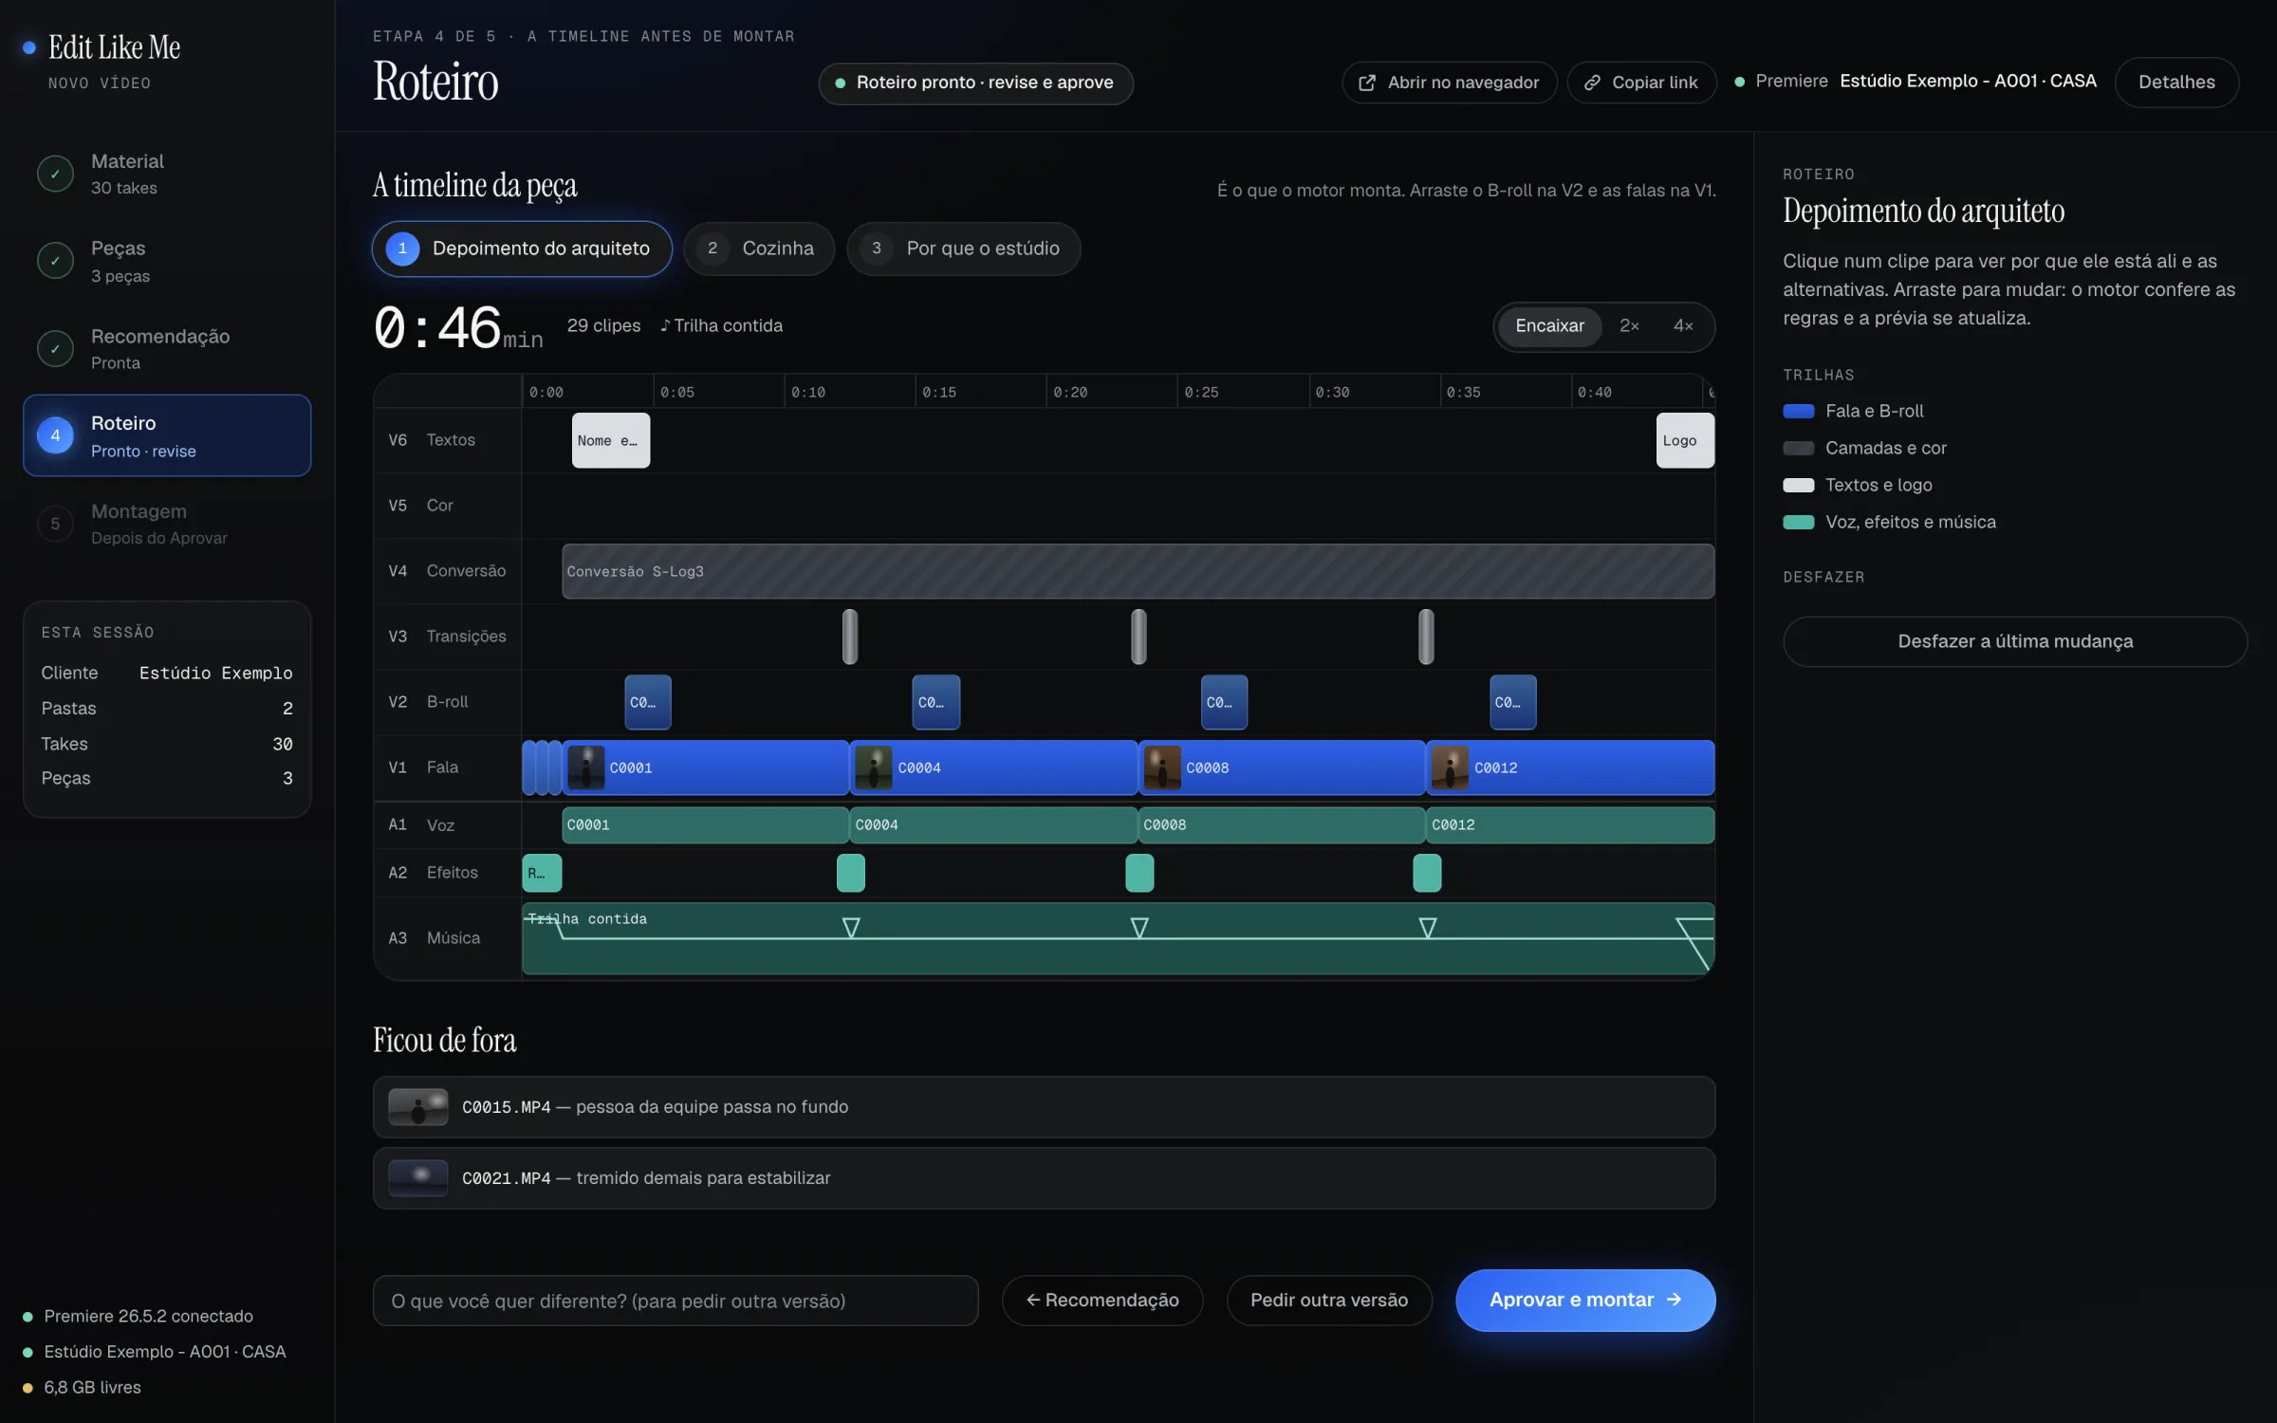Click the Trilha contida music clip on A3
Viewport: 2277px width, 1423px height.
coord(1118,938)
